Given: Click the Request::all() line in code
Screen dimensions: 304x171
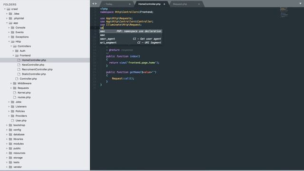Looking at the screenshot, I should pos(123,78).
